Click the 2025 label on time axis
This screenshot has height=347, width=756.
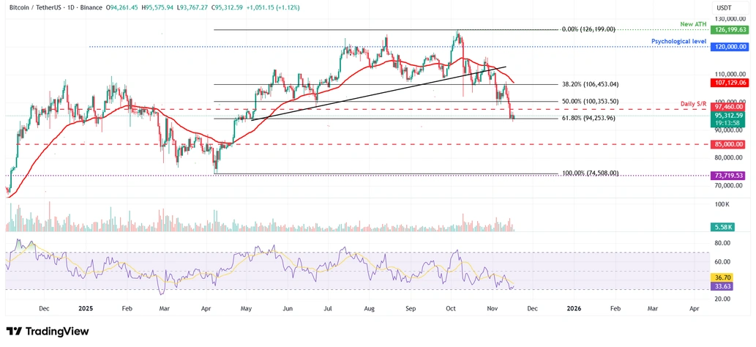[x=85, y=309]
